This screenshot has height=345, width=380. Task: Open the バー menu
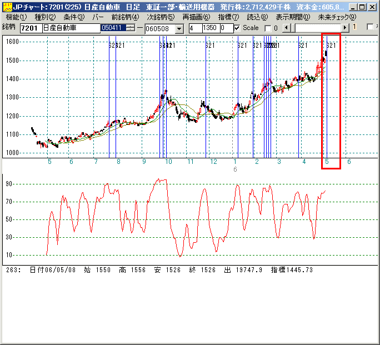98,17
